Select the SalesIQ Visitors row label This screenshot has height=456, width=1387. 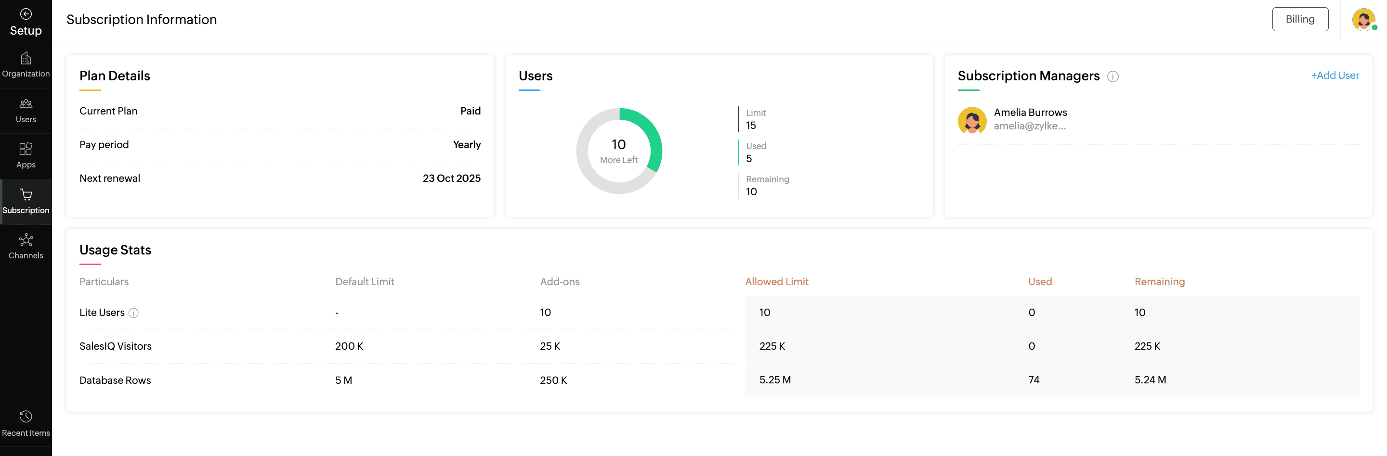pyautogui.click(x=116, y=346)
